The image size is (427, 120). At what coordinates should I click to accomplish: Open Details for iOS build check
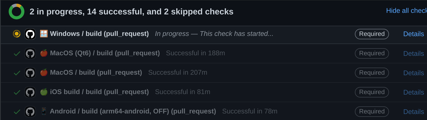point(413,92)
